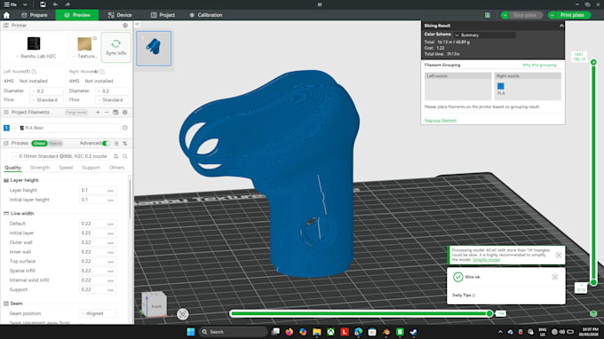Open Project Filaments settings gear

tap(125, 113)
